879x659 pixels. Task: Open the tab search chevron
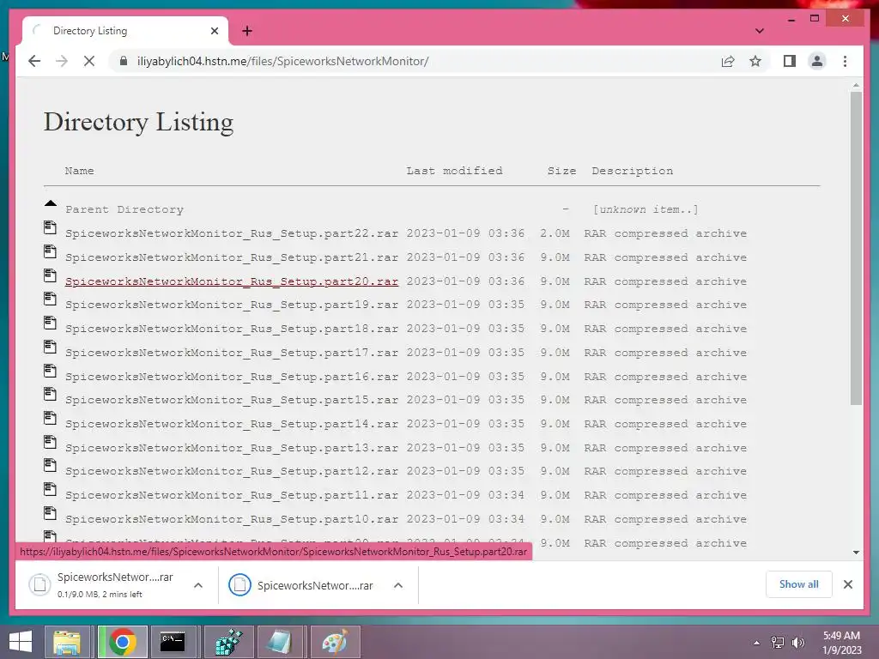coord(759,31)
